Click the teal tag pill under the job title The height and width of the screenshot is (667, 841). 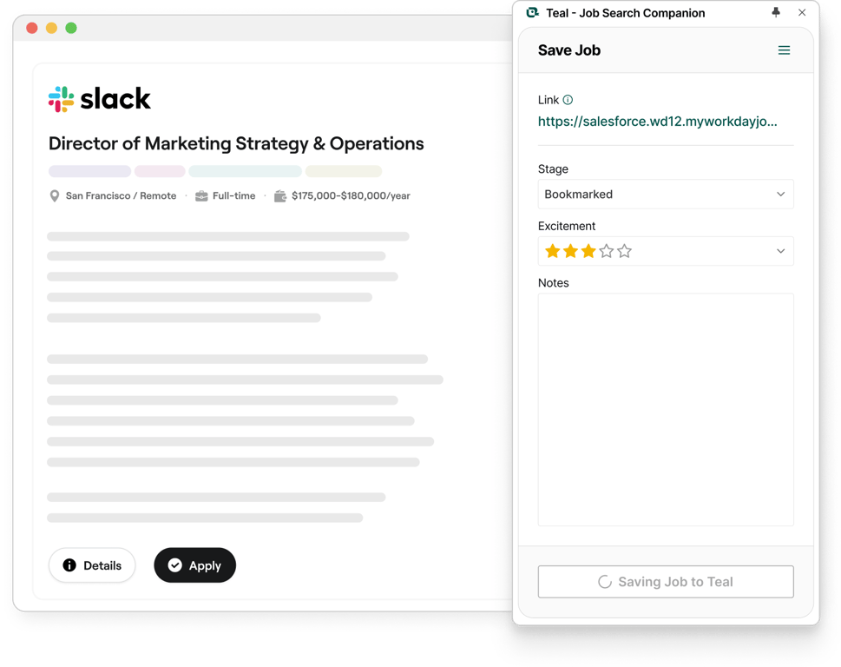(245, 171)
